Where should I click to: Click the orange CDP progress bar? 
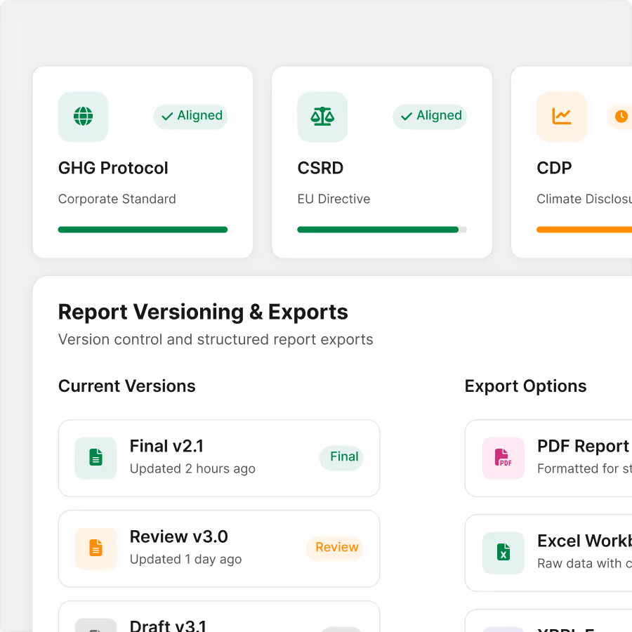tap(584, 230)
